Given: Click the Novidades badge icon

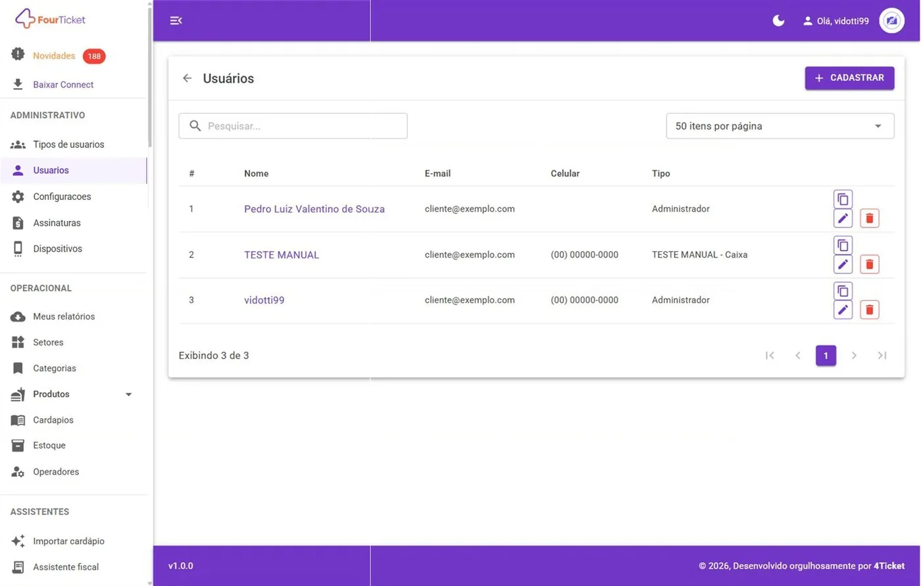Looking at the screenshot, I should click(x=18, y=55).
